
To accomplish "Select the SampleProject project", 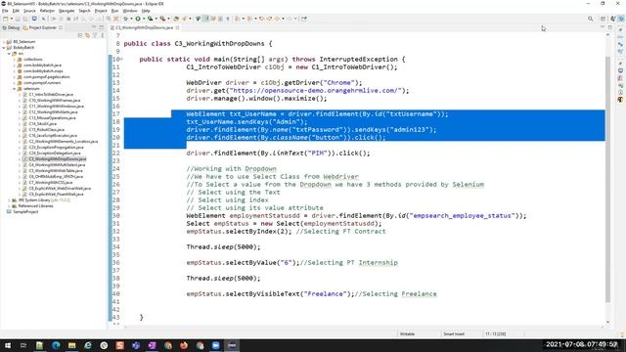I will [25, 211].
